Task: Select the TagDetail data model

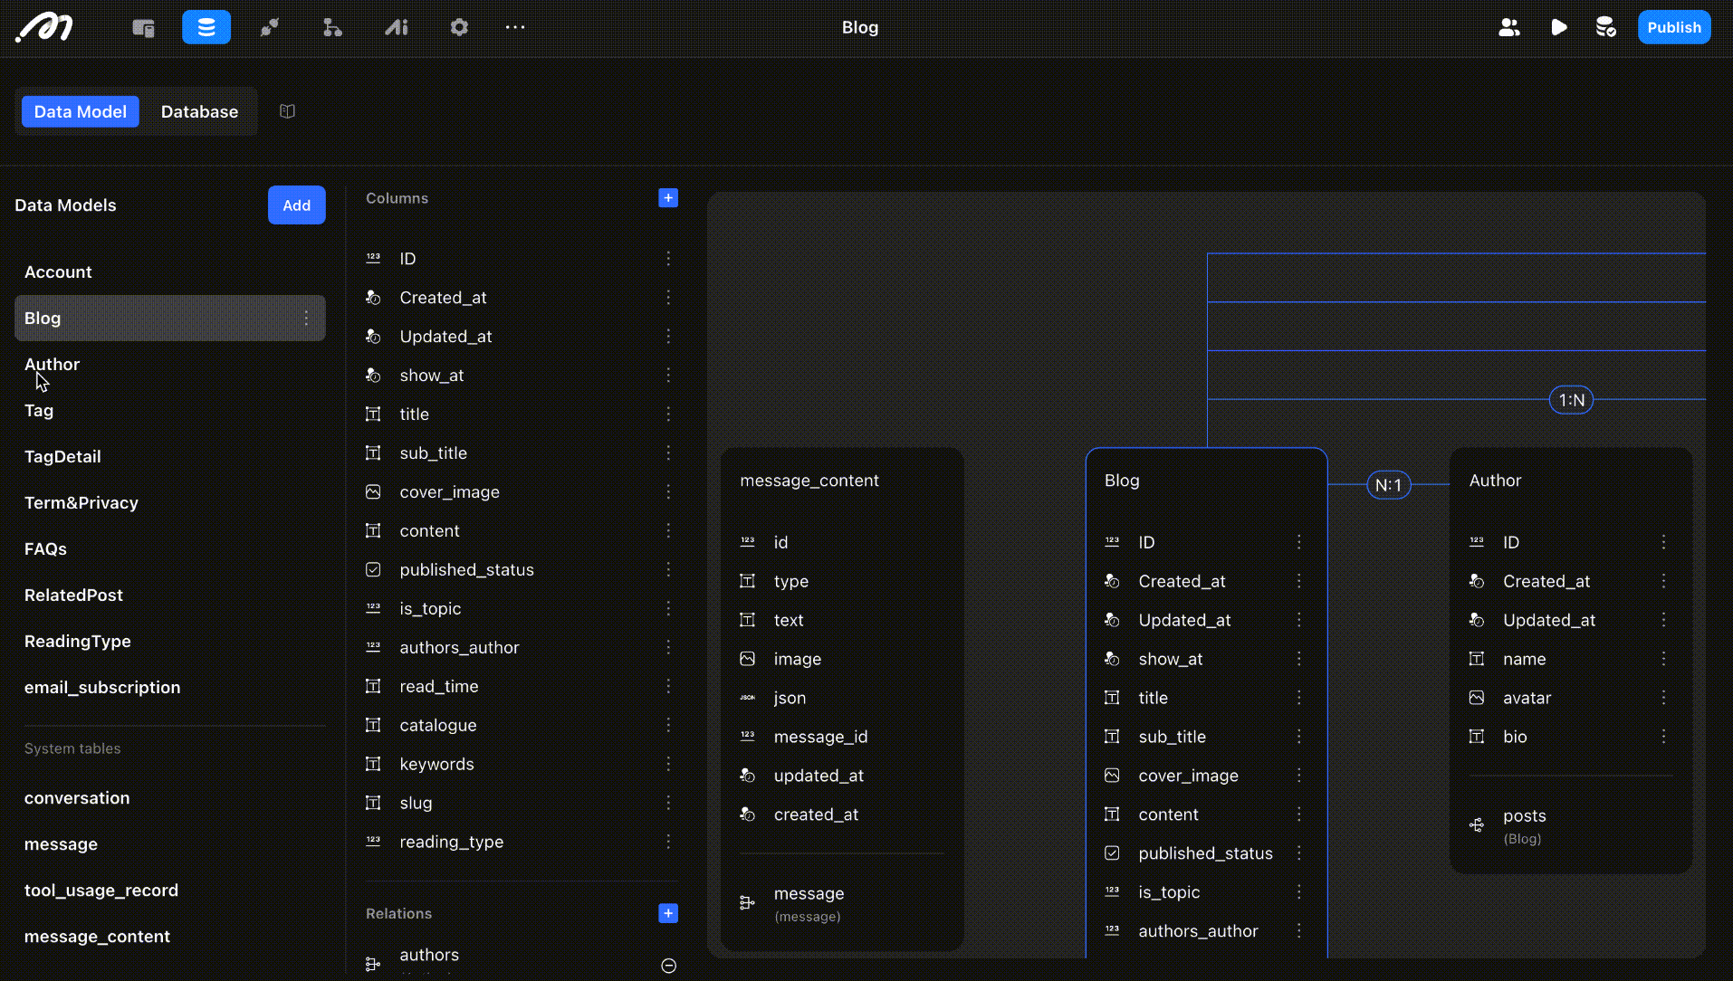Action: point(62,456)
